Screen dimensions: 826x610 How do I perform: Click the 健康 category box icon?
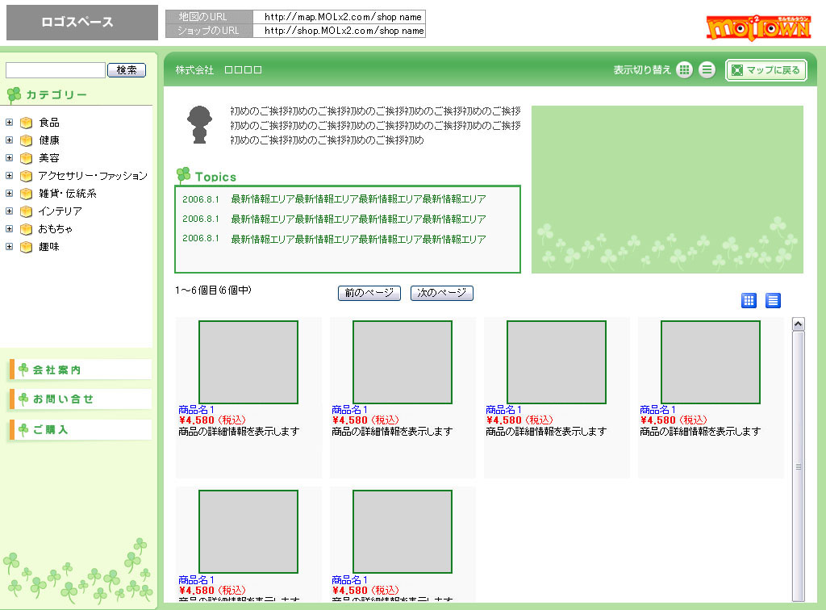click(x=26, y=140)
